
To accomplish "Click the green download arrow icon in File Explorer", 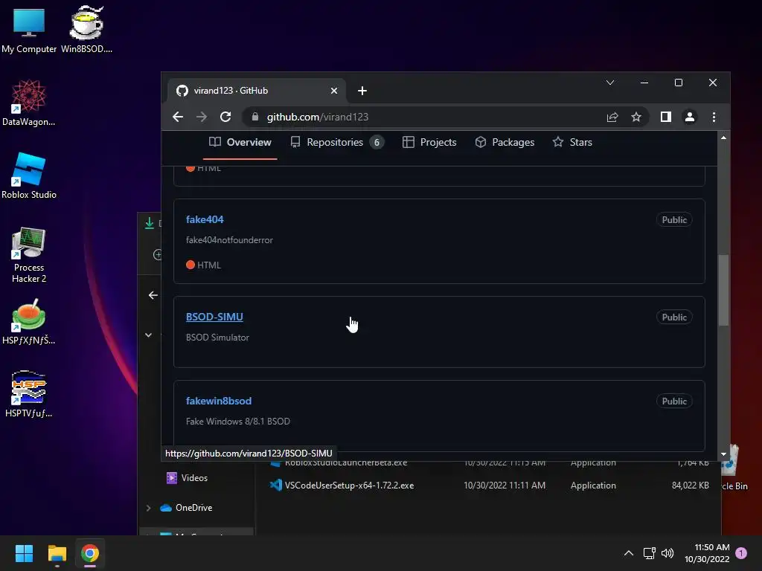I will [x=150, y=223].
